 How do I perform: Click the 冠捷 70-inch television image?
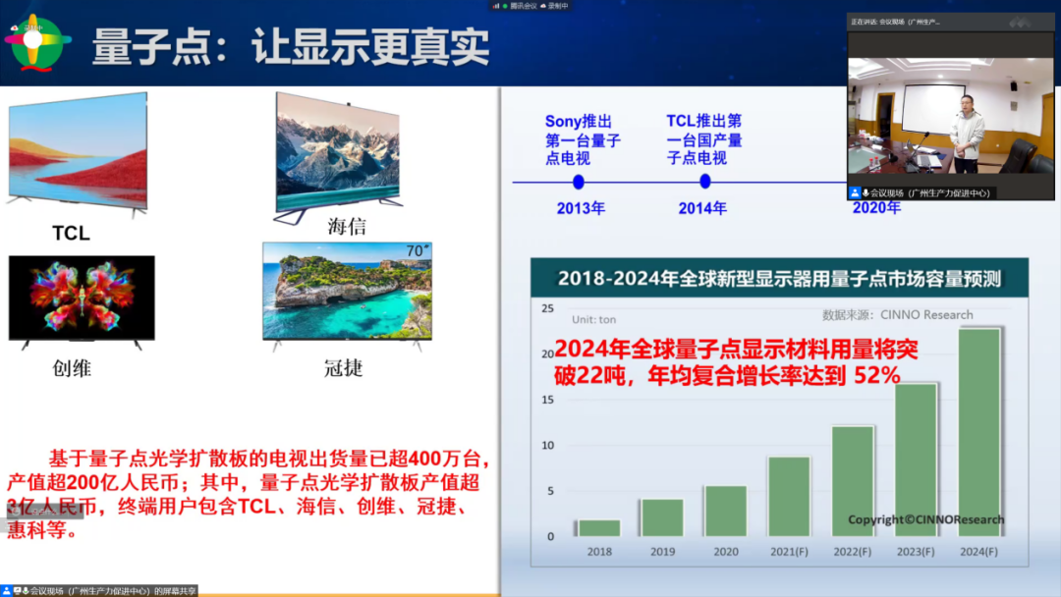[347, 296]
